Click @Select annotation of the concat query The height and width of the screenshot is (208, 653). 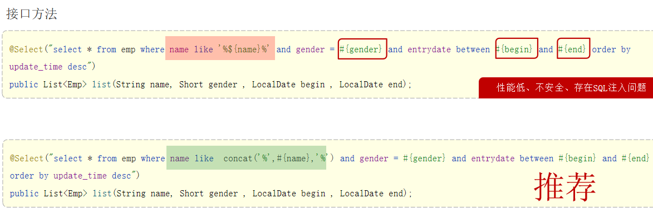click(x=26, y=158)
